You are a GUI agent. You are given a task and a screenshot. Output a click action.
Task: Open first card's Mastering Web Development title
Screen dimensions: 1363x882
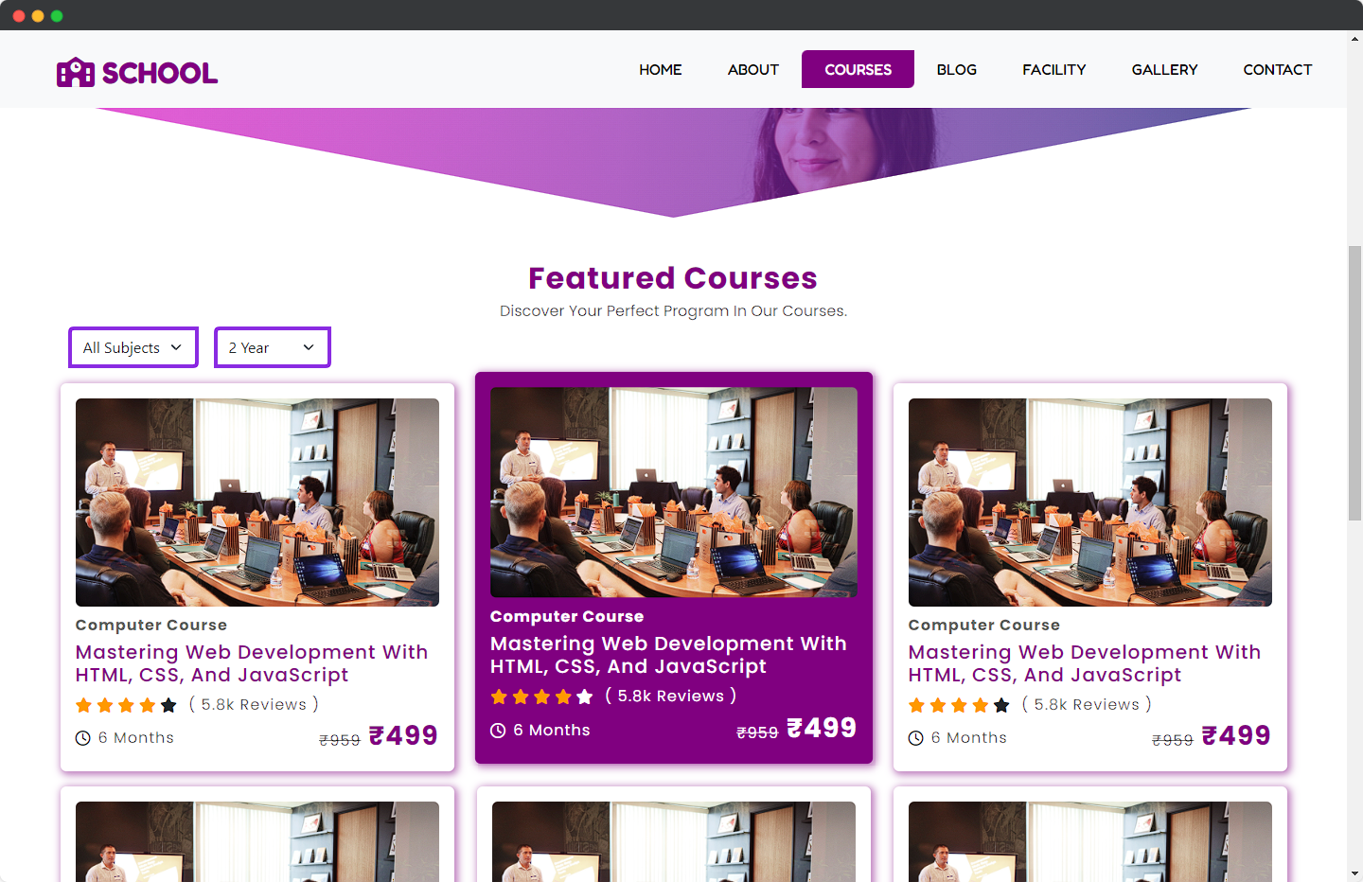pyautogui.click(x=252, y=663)
